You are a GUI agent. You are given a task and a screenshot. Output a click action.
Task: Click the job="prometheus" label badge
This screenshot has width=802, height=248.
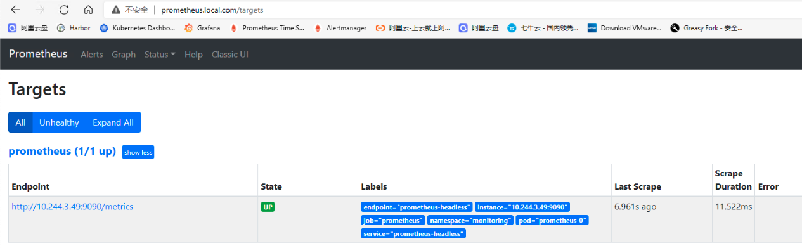point(393,220)
